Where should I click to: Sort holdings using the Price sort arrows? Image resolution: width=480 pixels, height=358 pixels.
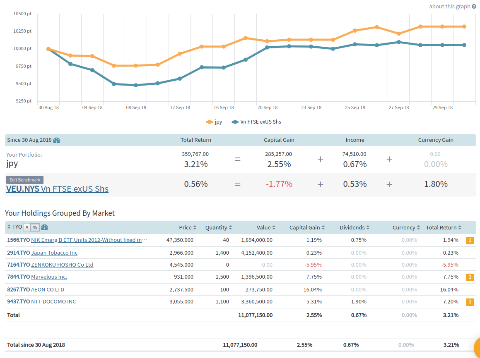pos(195,228)
